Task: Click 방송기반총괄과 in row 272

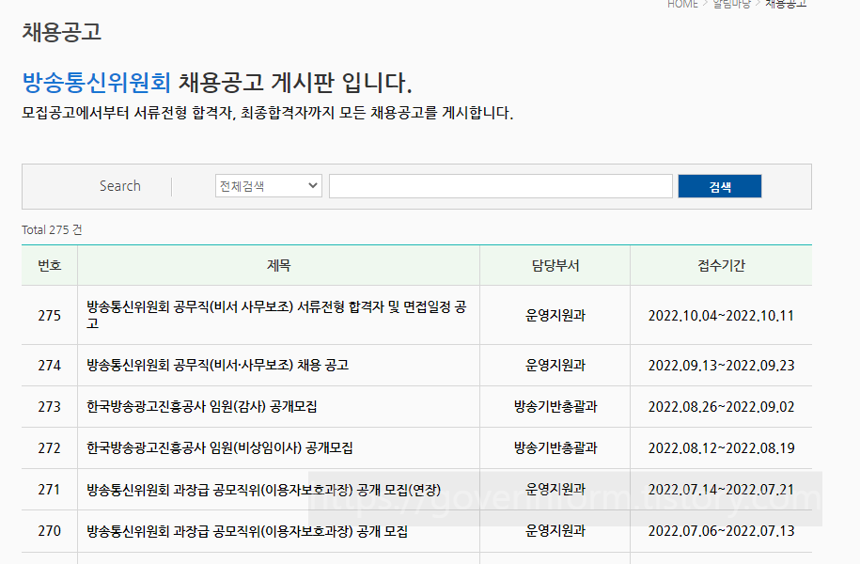Action: pyautogui.click(x=555, y=448)
